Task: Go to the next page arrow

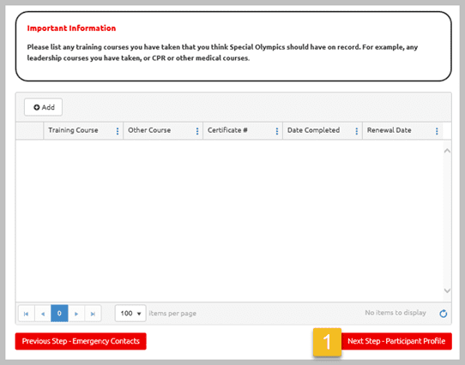Action: pyautogui.click(x=76, y=314)
